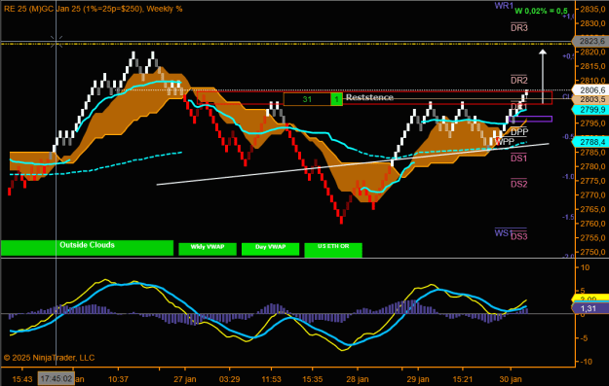Click the '© 2025 NinjaTrader, LLC' copyright text
The image size is (609, 386).
(49, 358)
